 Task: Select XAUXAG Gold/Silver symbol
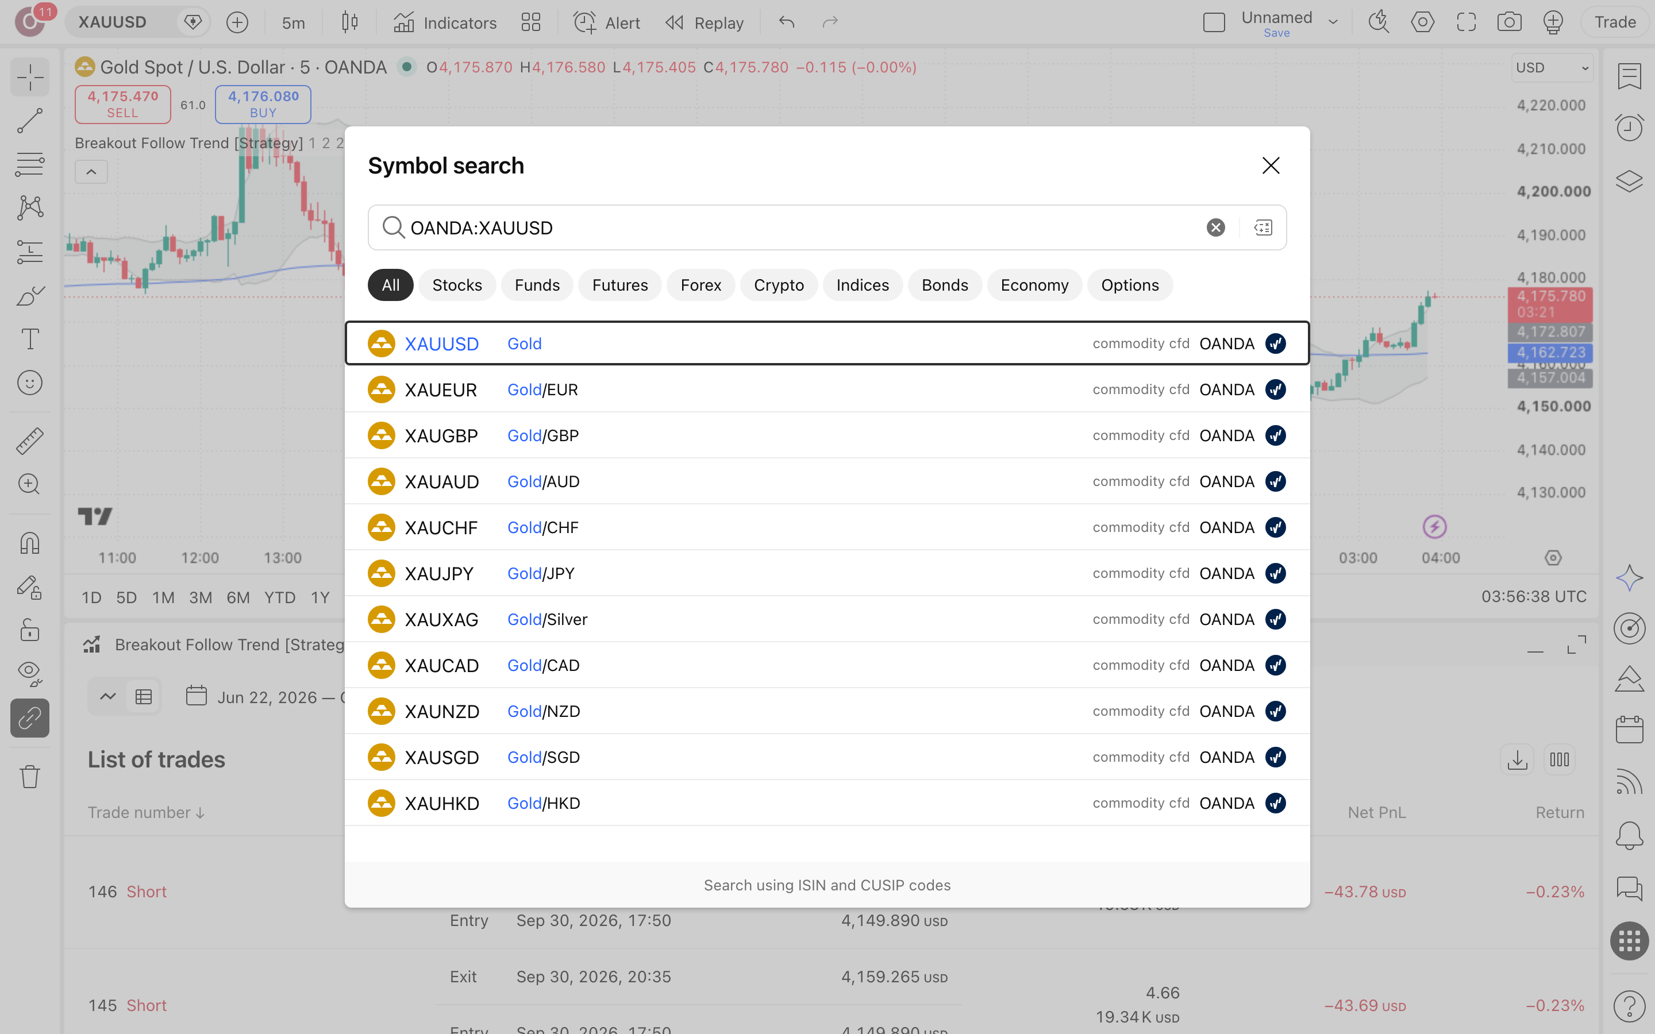(x=827, y=619)
